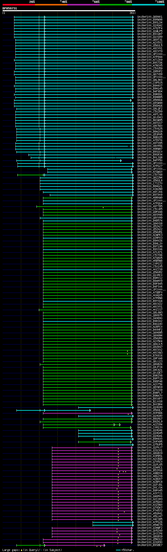Select the UniRef100_Q31R90 label
Image resolution: width=167 pixels, height=552 pixels.
coord(150,542)
